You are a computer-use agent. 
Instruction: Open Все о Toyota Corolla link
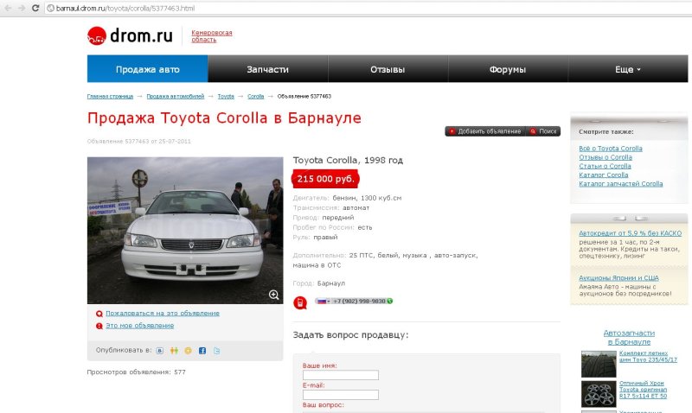[611, 149]
